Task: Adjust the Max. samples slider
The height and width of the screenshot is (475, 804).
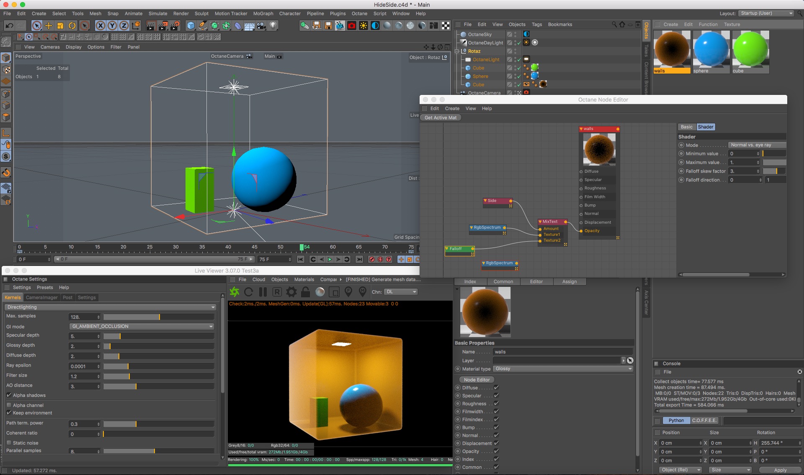Action: pyautogui.click(x=159, y=317)
